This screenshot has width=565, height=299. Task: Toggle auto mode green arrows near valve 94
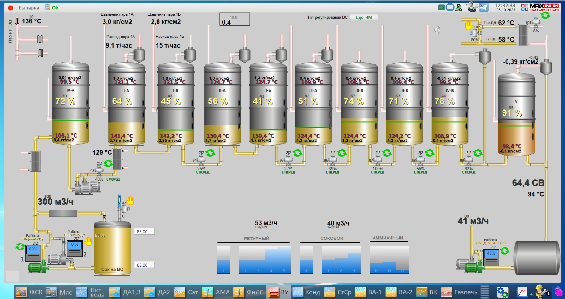click(x=211, y=153)
